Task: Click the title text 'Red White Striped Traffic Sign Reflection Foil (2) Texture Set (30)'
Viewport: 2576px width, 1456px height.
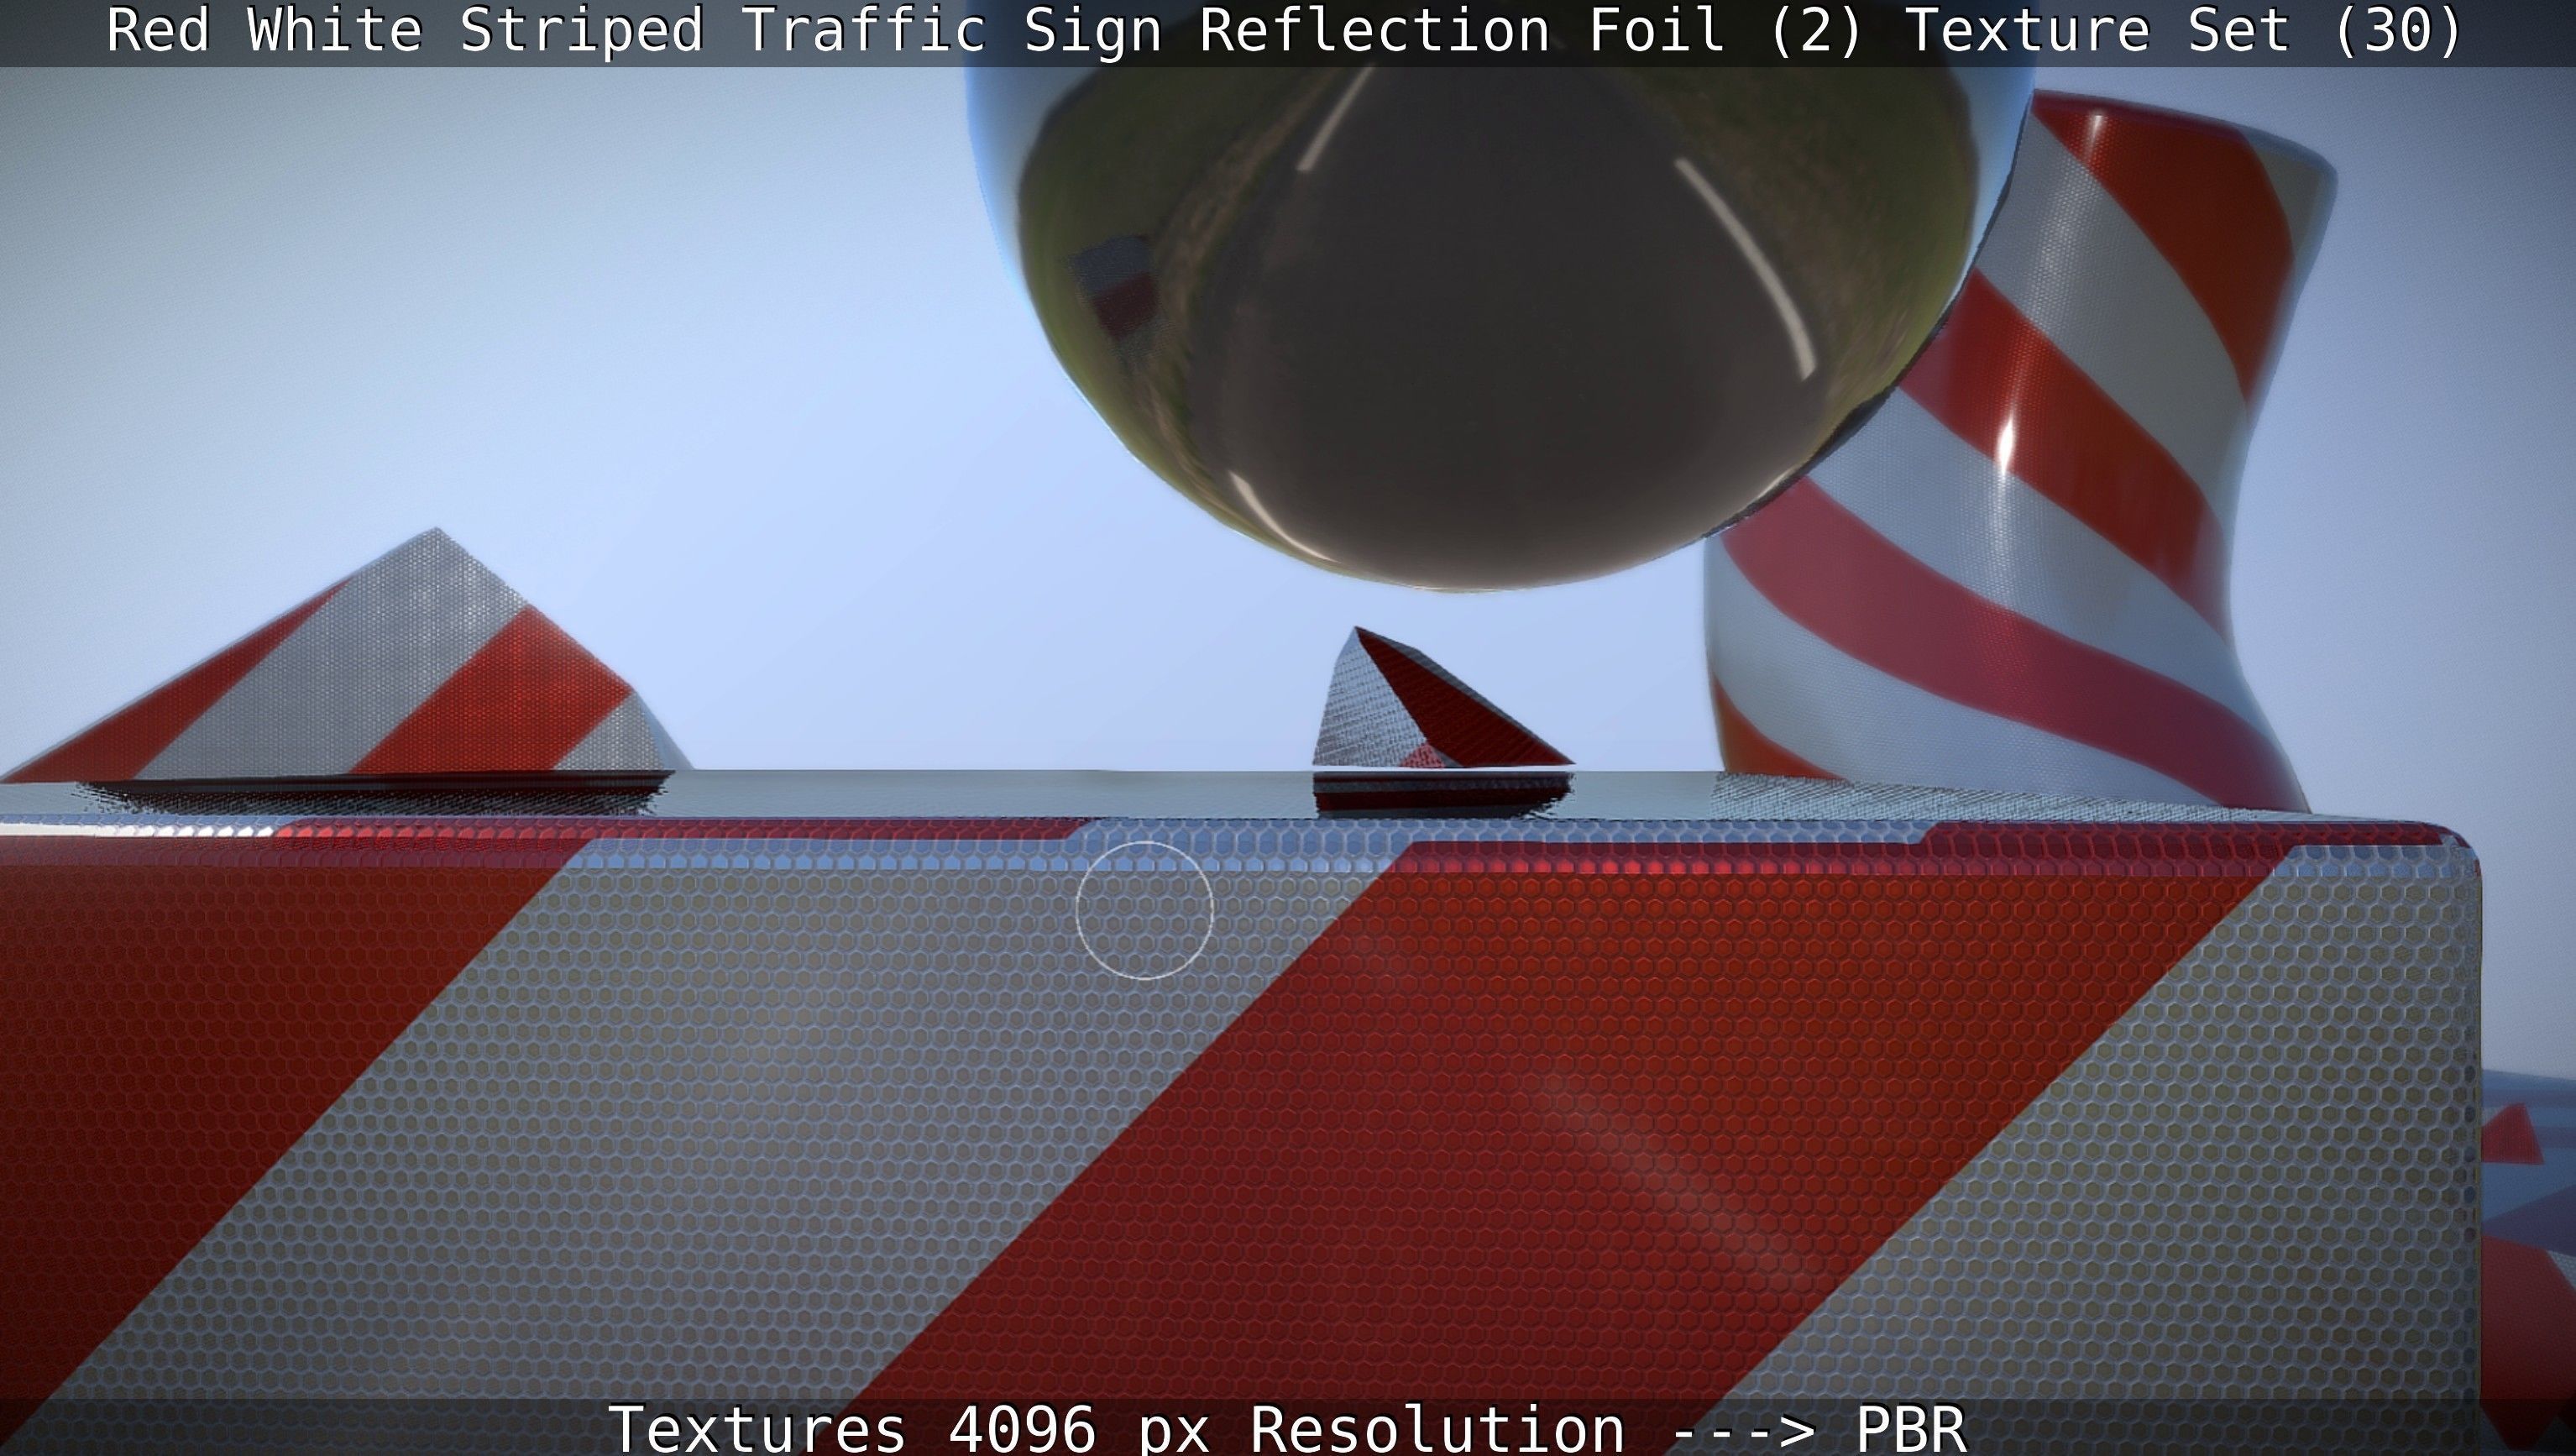Action: click(x=1284, y=30)
